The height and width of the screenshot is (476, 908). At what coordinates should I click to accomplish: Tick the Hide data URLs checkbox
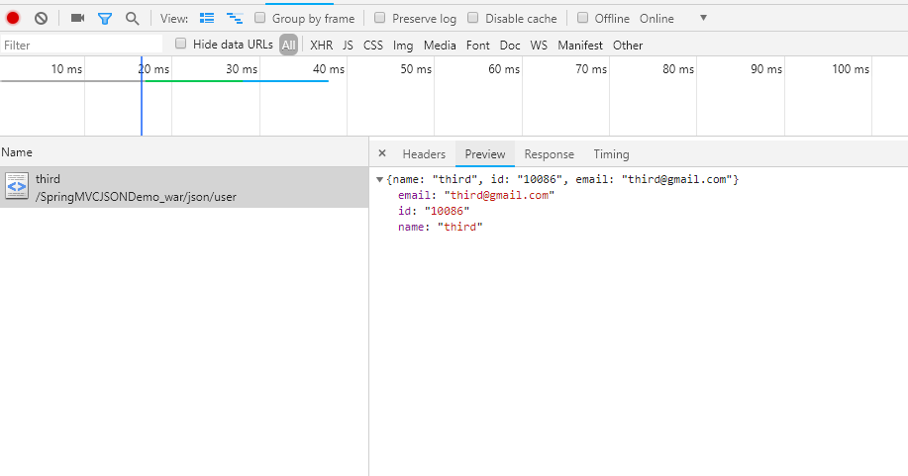180,44
